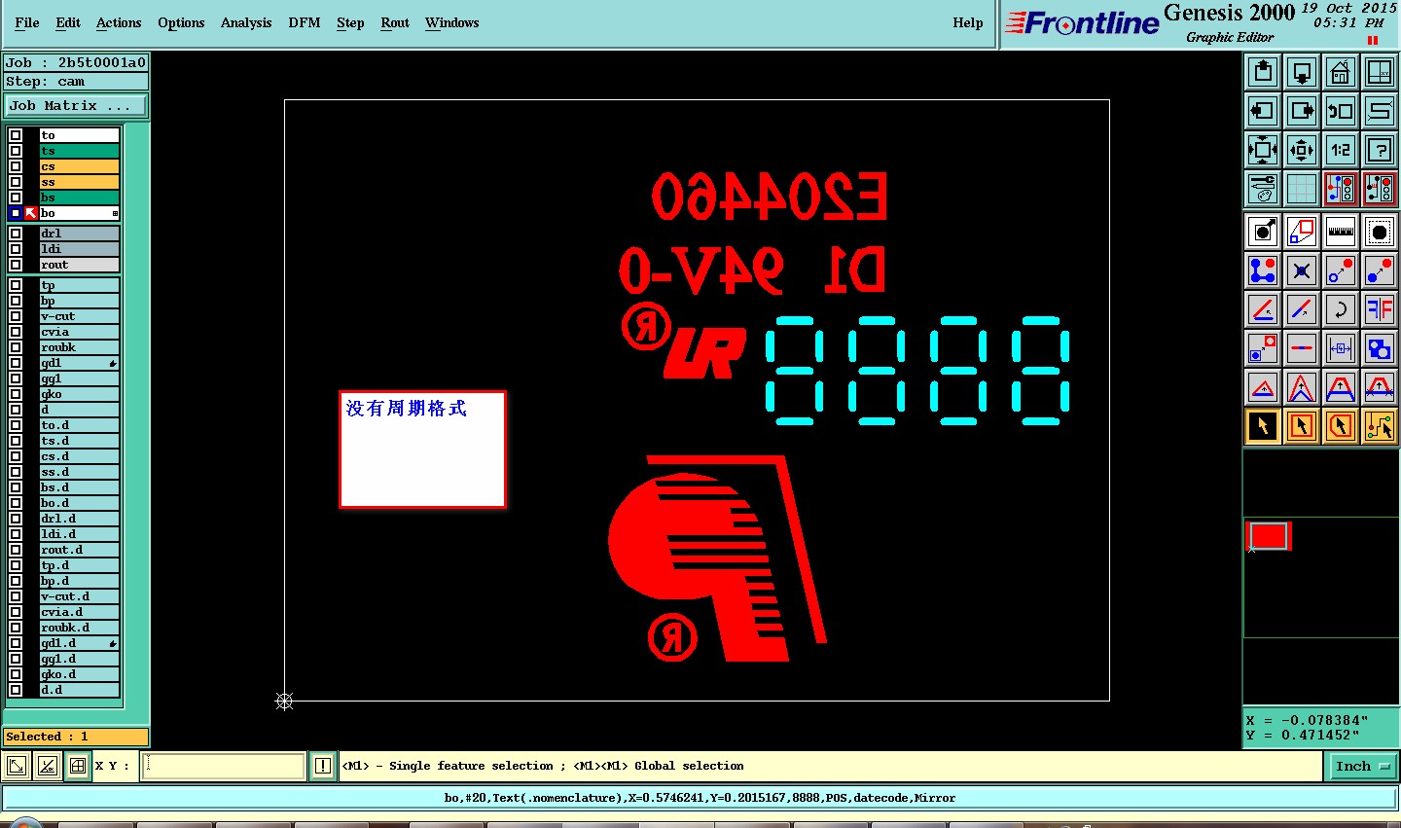
Task: Click the pan view down arrow icon
Action: tap(1302, 72)
